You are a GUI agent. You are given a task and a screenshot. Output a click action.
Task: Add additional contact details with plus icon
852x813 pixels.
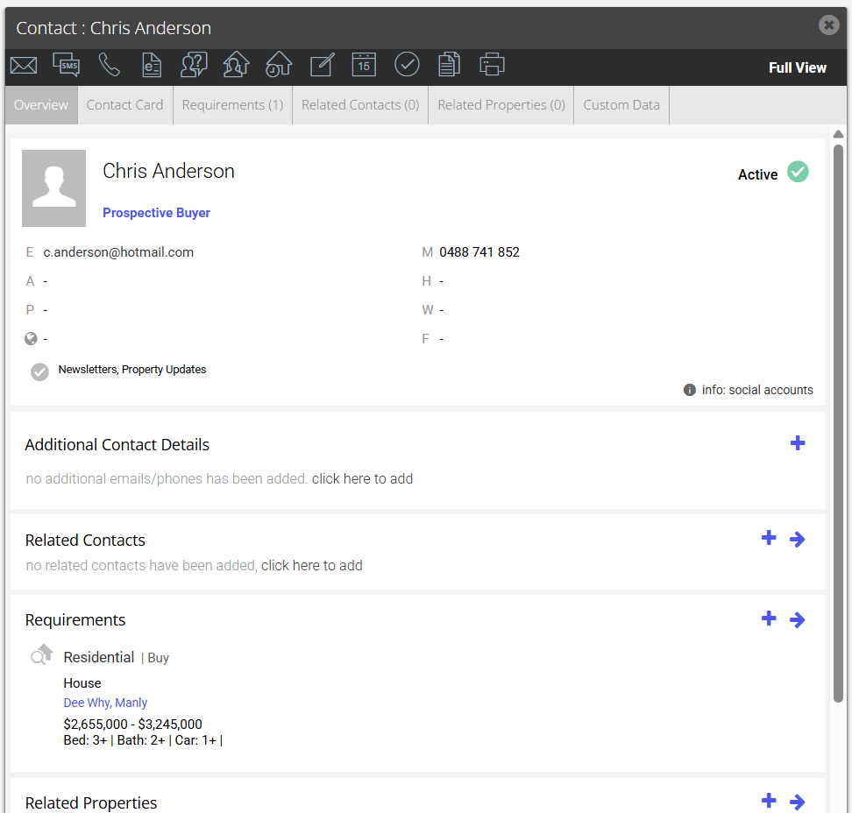pos(797,443)
